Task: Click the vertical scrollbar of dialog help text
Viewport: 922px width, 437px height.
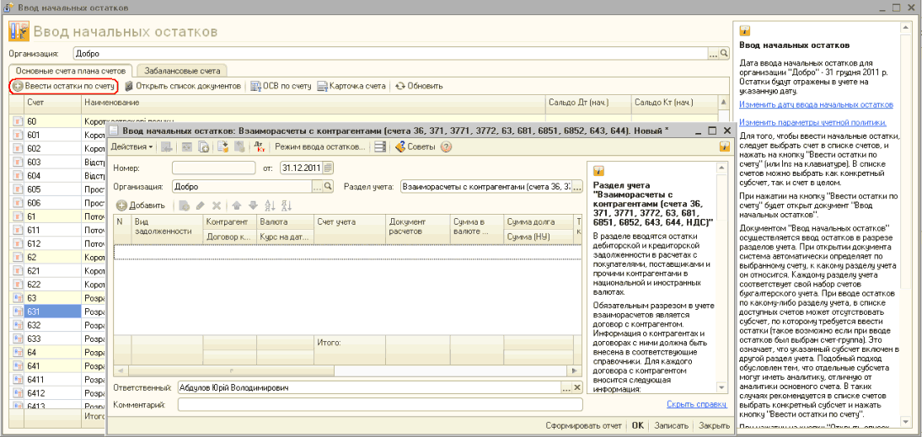Action: click(x=722, y=279)
